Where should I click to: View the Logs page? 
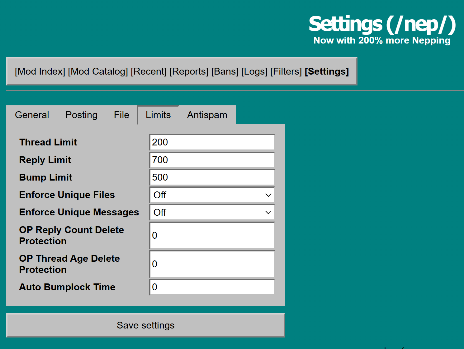point(254,71)
